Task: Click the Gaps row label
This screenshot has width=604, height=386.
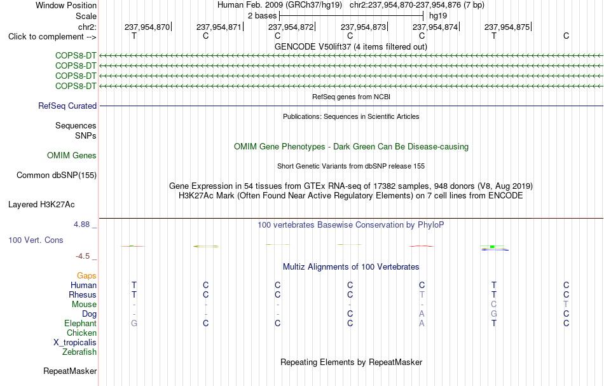Action: tap(86, 276)
